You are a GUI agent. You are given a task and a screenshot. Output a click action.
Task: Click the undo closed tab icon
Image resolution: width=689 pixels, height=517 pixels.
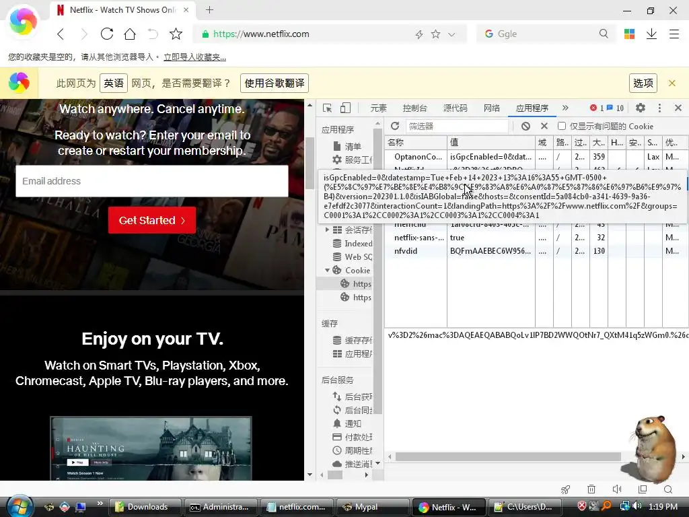pyautogui.click(x=153, y=34)
